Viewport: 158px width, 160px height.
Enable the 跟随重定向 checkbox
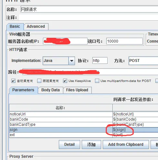[x=39, y=81]
